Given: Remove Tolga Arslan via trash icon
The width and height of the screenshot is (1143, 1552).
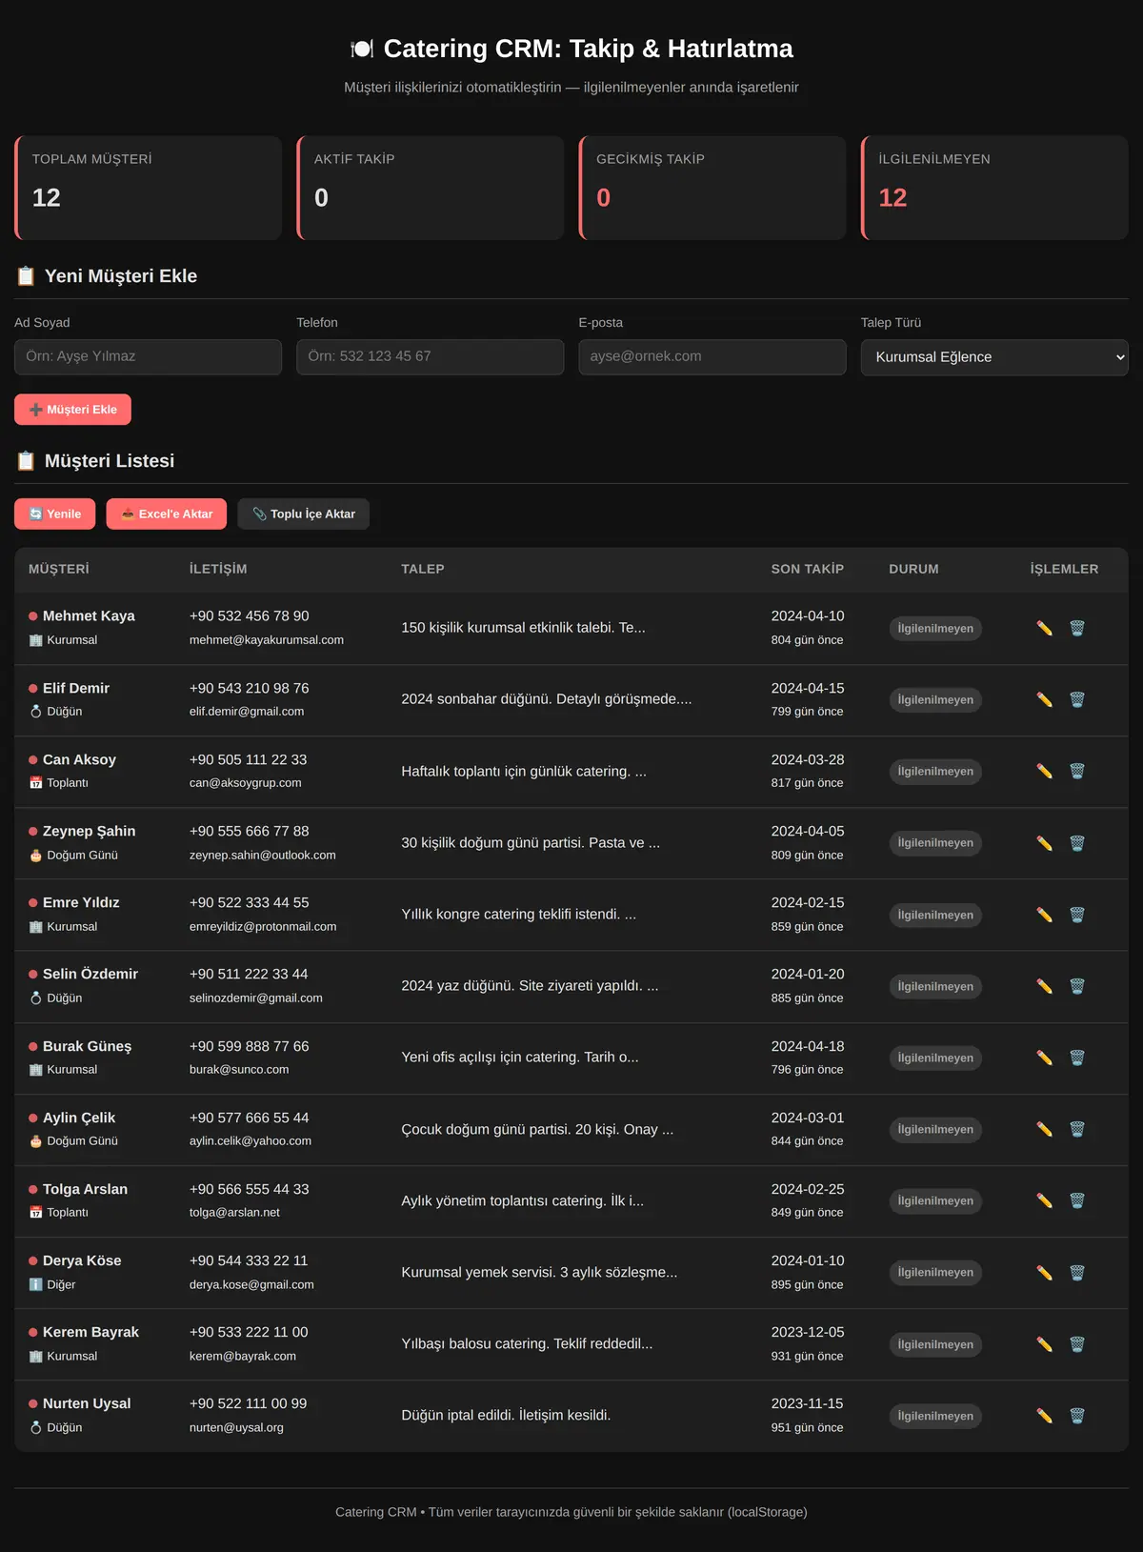Looking at the screenshot, I should [1077, 1201].
